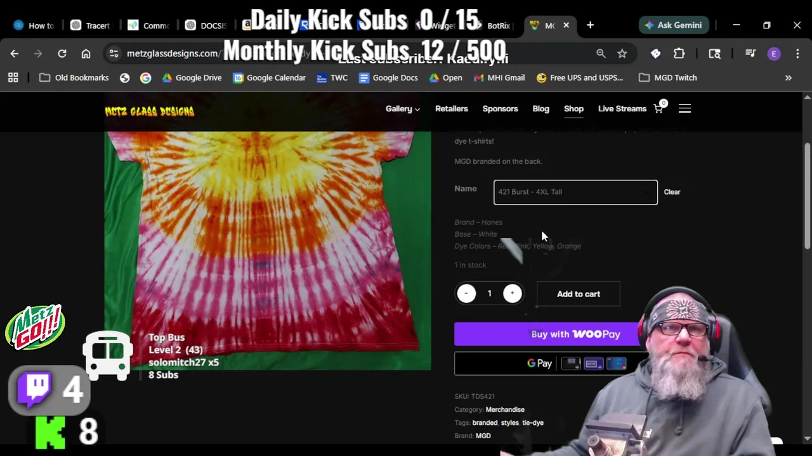Click the Ask Gemini button
812x456 pixels.
point(672,25)
